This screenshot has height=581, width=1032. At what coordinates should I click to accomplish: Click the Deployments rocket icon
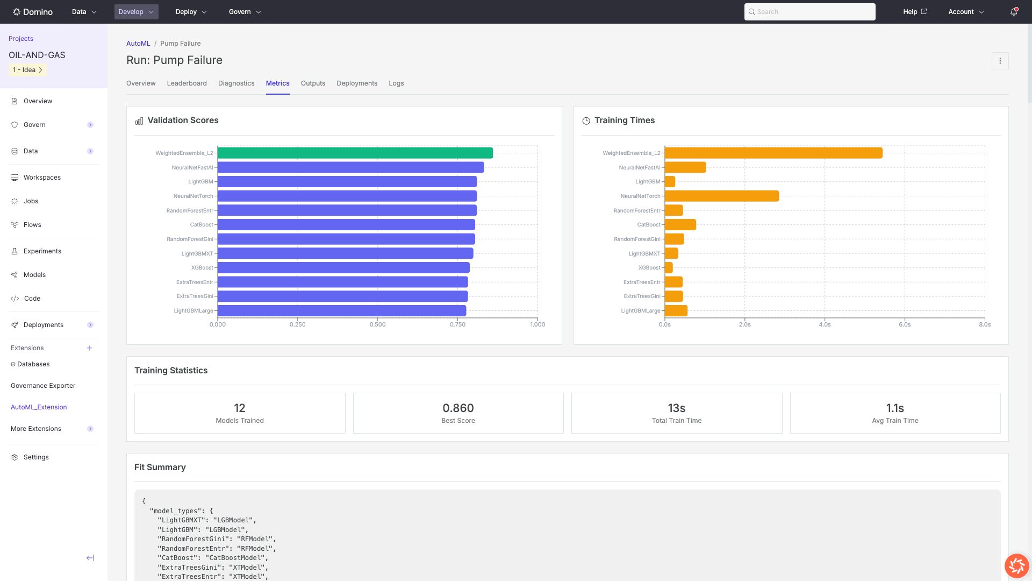click(x=15, y=325)
